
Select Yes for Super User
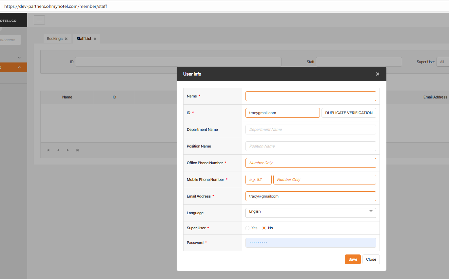point(247,228)
